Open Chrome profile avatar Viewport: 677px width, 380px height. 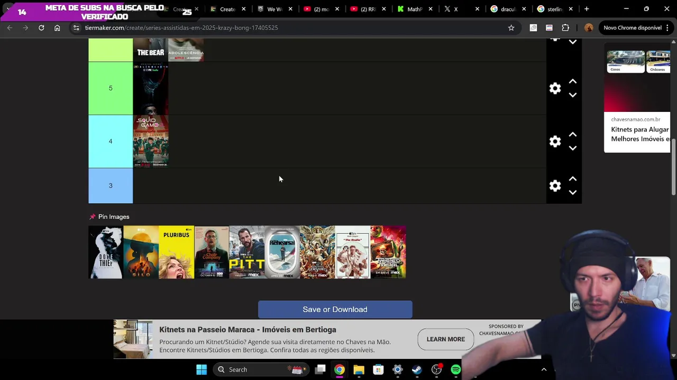coord(589,27)
